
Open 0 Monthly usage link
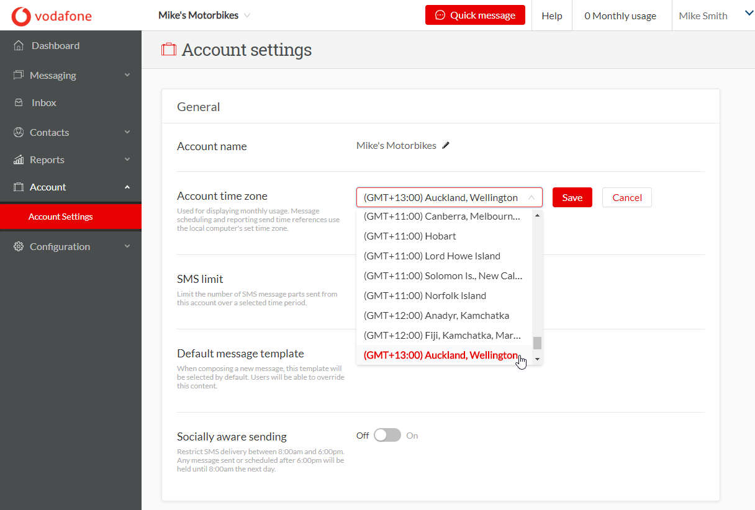point(620,16)
